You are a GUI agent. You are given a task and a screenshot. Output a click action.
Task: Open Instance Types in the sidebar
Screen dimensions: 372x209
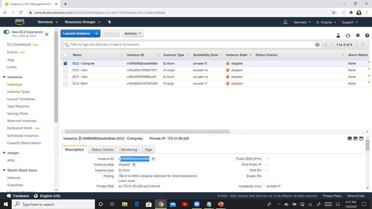pos(19,92)
